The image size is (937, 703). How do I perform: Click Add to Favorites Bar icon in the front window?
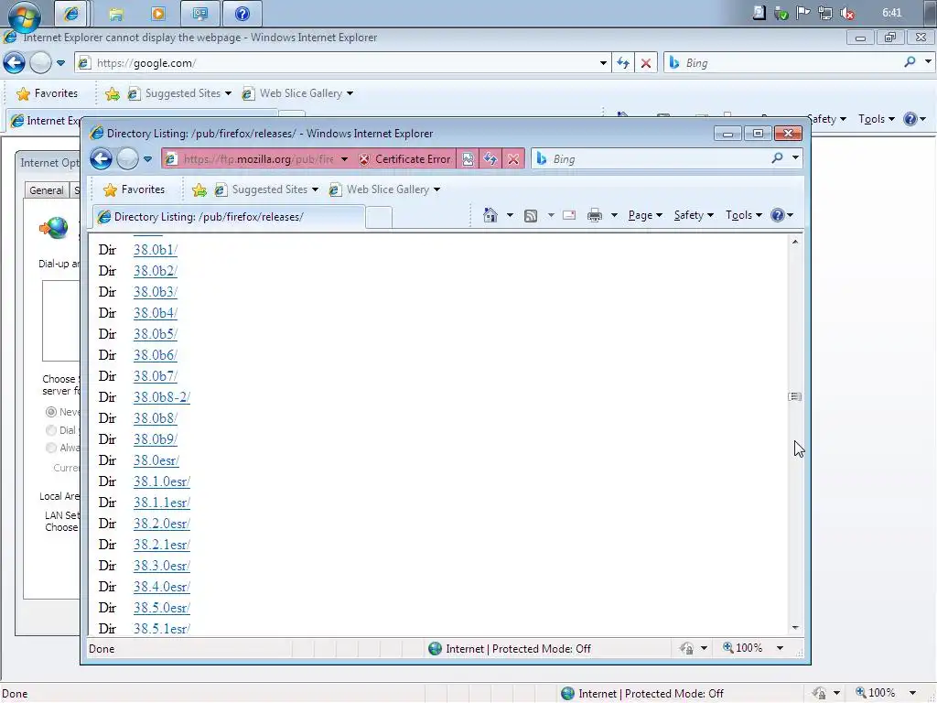point(199,190)
